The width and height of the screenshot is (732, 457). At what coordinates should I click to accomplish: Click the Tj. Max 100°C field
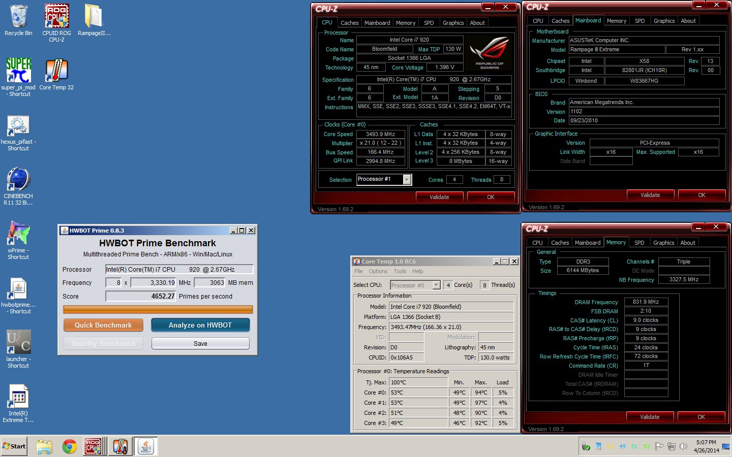coord(418,382)
